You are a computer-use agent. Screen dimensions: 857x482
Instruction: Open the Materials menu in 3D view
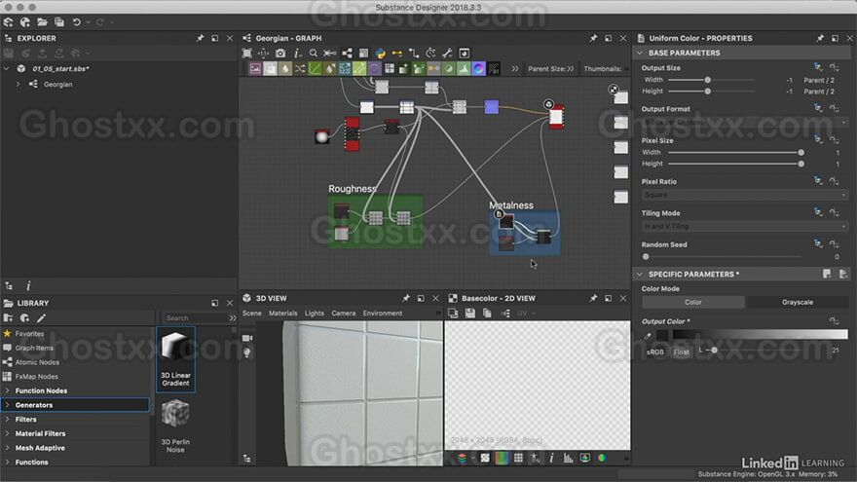click(x=283, y=314)
